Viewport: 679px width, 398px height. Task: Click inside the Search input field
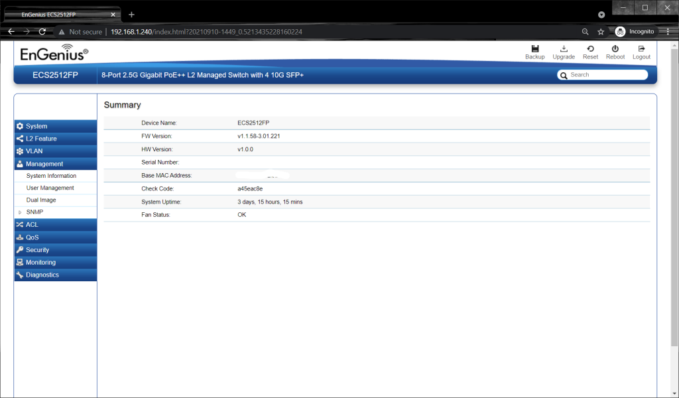(x=607, y=75)
